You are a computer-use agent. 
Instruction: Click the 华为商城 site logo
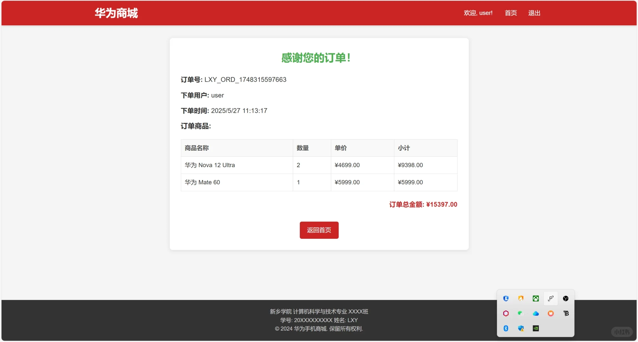pos(116,13)
